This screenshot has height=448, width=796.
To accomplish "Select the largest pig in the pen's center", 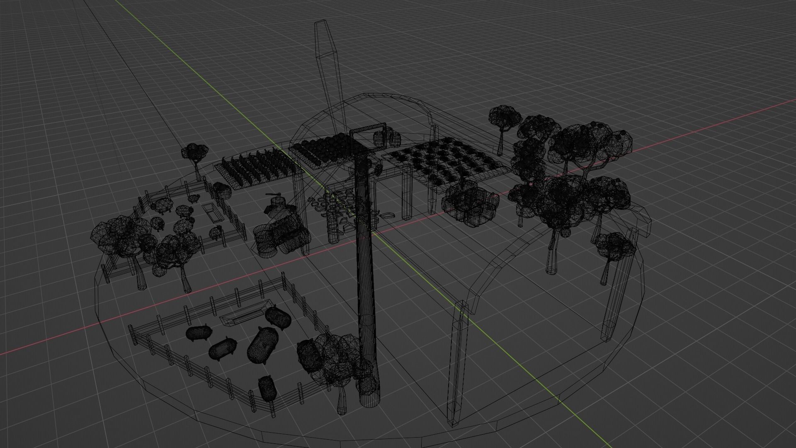I will point(263,346).
